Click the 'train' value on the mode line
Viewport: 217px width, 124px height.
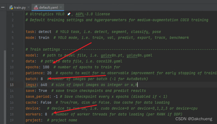pyautogui.click(x=44, y=38)
